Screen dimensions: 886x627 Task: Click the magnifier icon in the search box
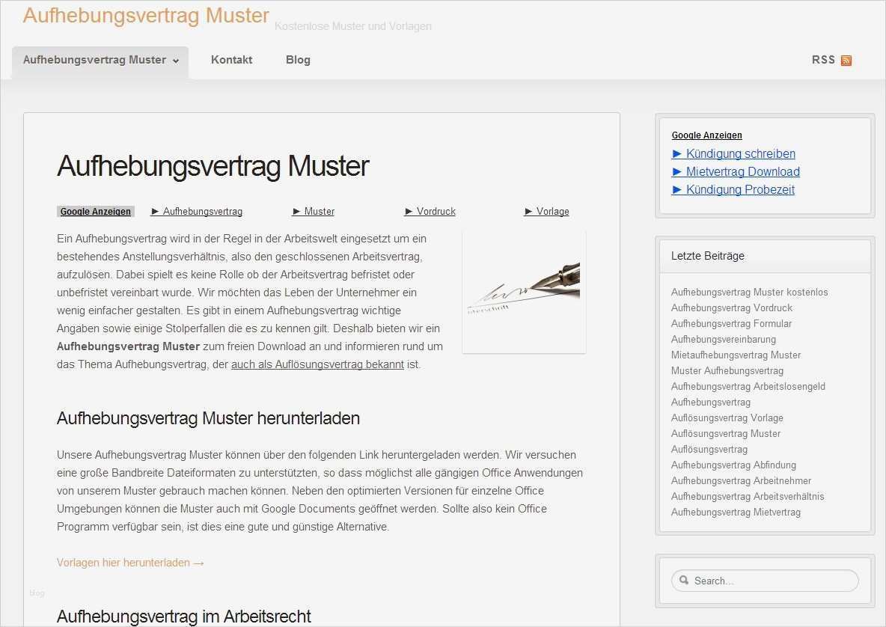tap(684, 581)
